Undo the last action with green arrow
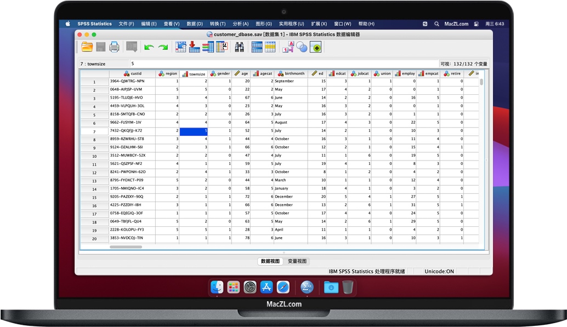Viewport: 567px width, 327px height. (149, 48)
